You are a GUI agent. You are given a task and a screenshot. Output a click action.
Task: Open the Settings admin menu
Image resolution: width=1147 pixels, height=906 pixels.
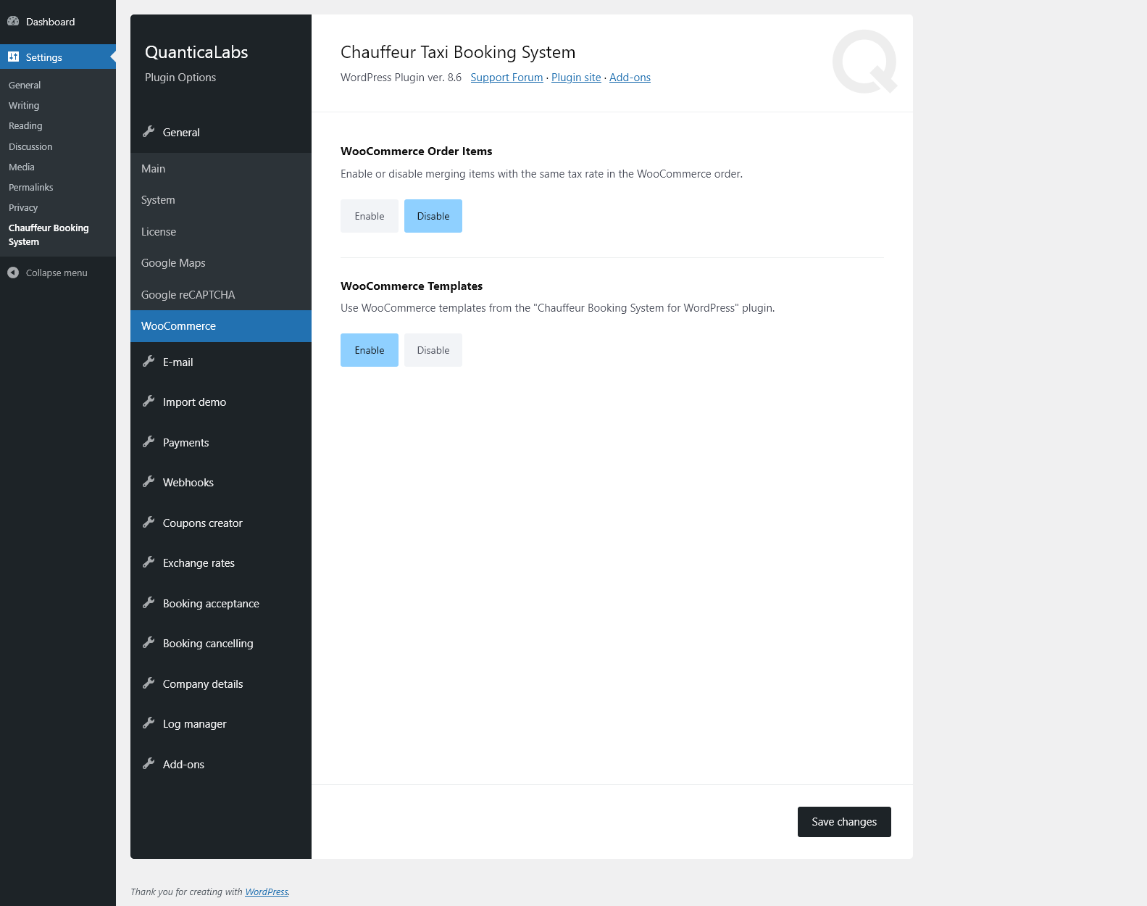tap(58, 57)
